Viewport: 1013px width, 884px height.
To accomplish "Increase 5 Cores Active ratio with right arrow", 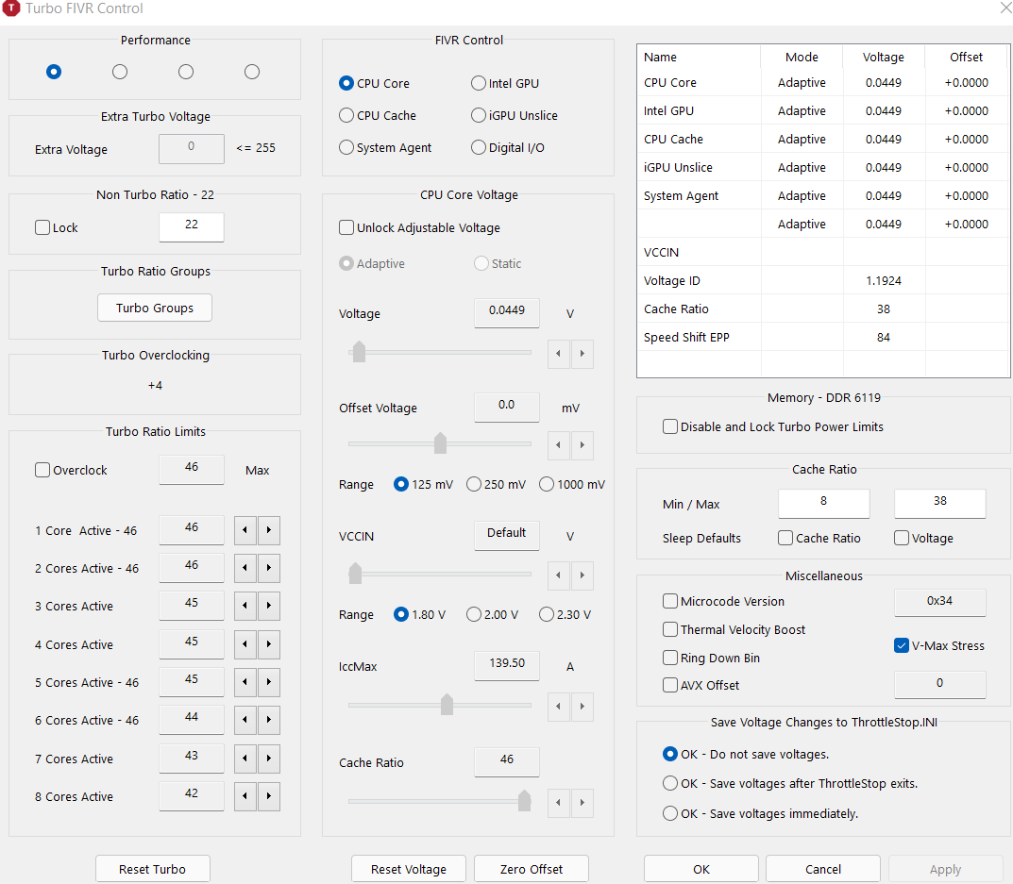I will (269, 682).
